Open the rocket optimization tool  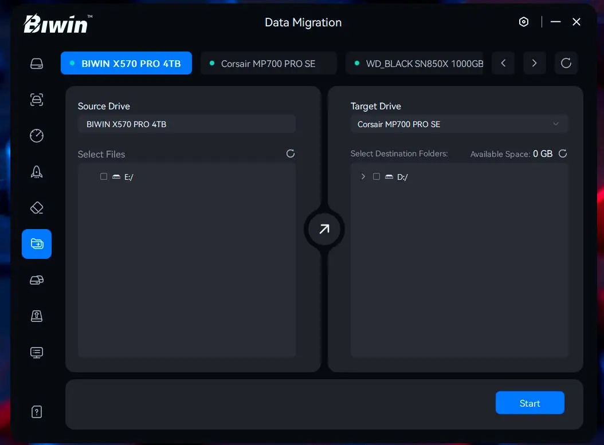coord(37,172)
